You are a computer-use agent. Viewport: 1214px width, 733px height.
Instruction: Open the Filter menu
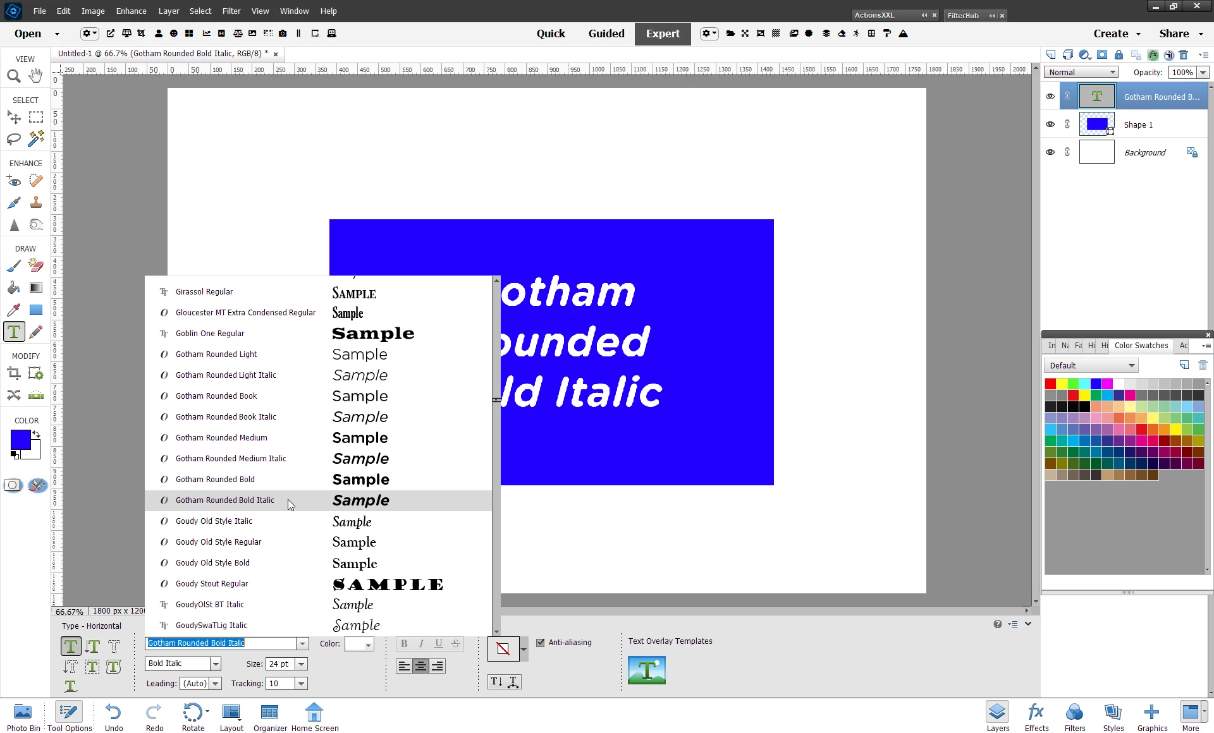231,11
